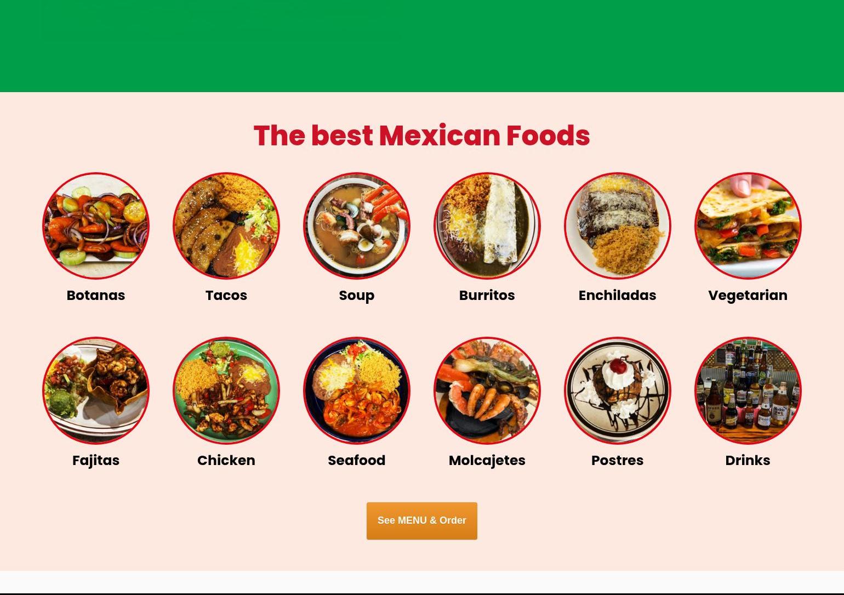Open the Enchiladas text label
Screen dimensions: 844x595
618,295
